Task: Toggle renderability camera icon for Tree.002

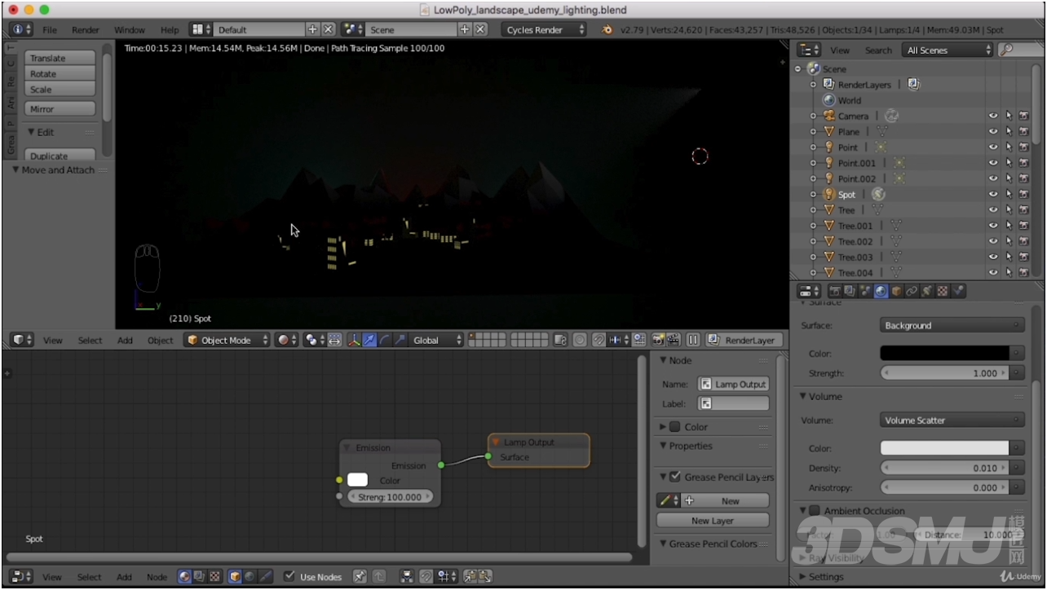Action: [1024, 241]
